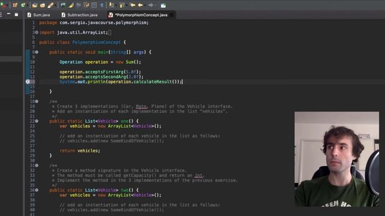This screenshot has height=216, width=385.
Task: Go to Next Annotation icon
Action: click(111, 5)
